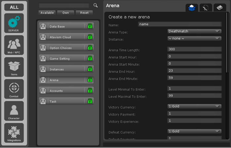Screen dimensions: 231x148
Task: Click the Available filter button
Action: (47, 13)
